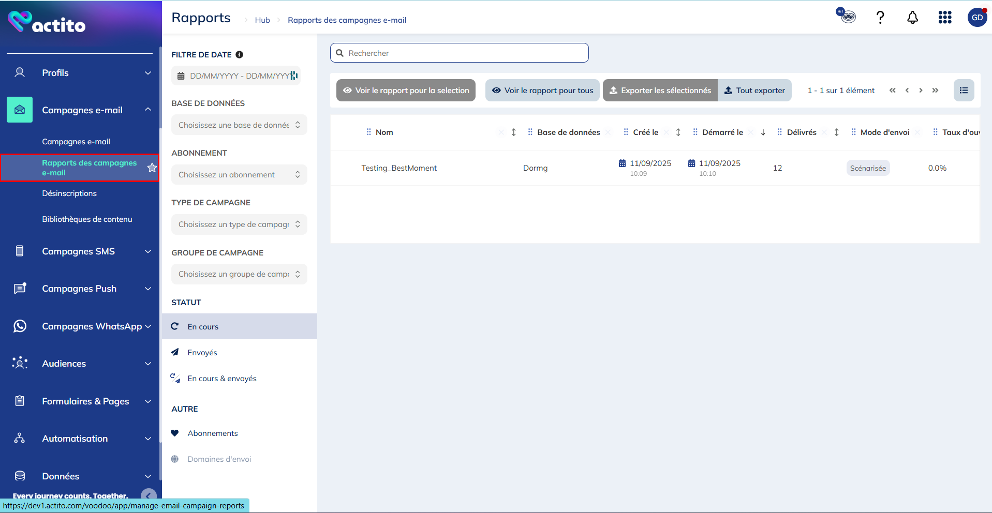Sort by the Démarré le column arrow
The height and width of the screenshot is (513, 992).
pyautogui.click(x=763, y=132)
